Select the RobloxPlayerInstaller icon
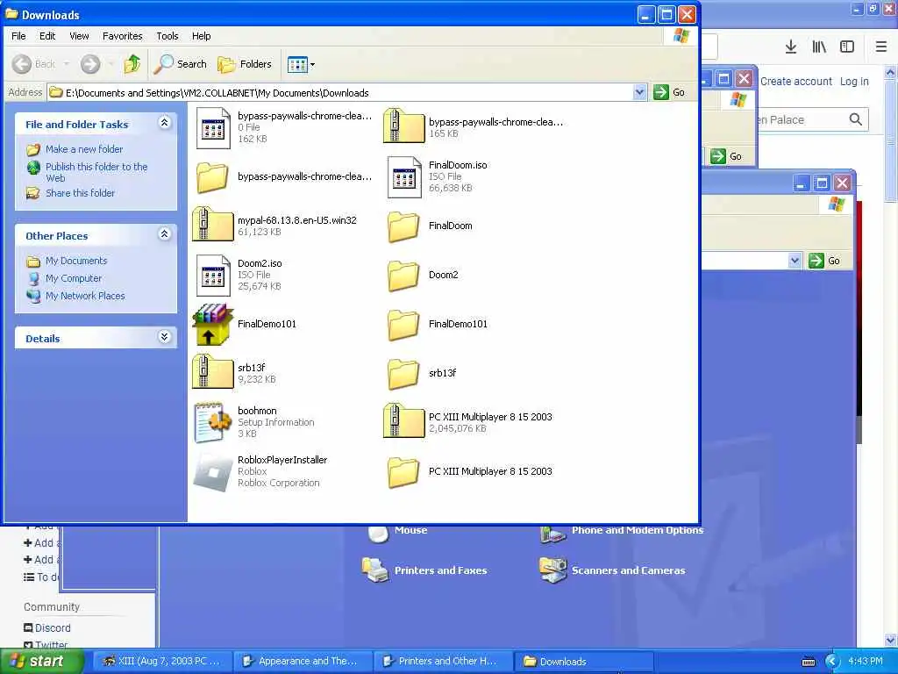This screenshot has height=674, width=898. 212,472
